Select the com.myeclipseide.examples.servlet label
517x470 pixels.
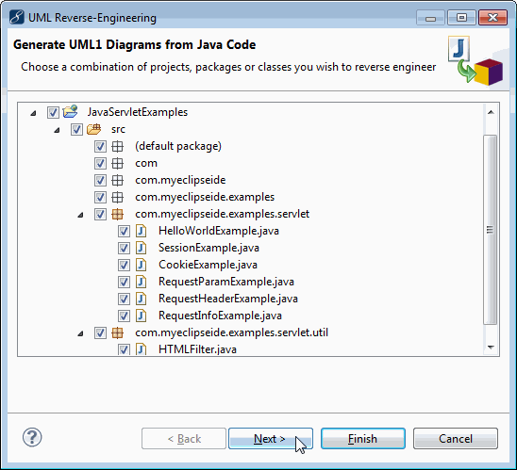pyautogui.click(x=223, y=214)
